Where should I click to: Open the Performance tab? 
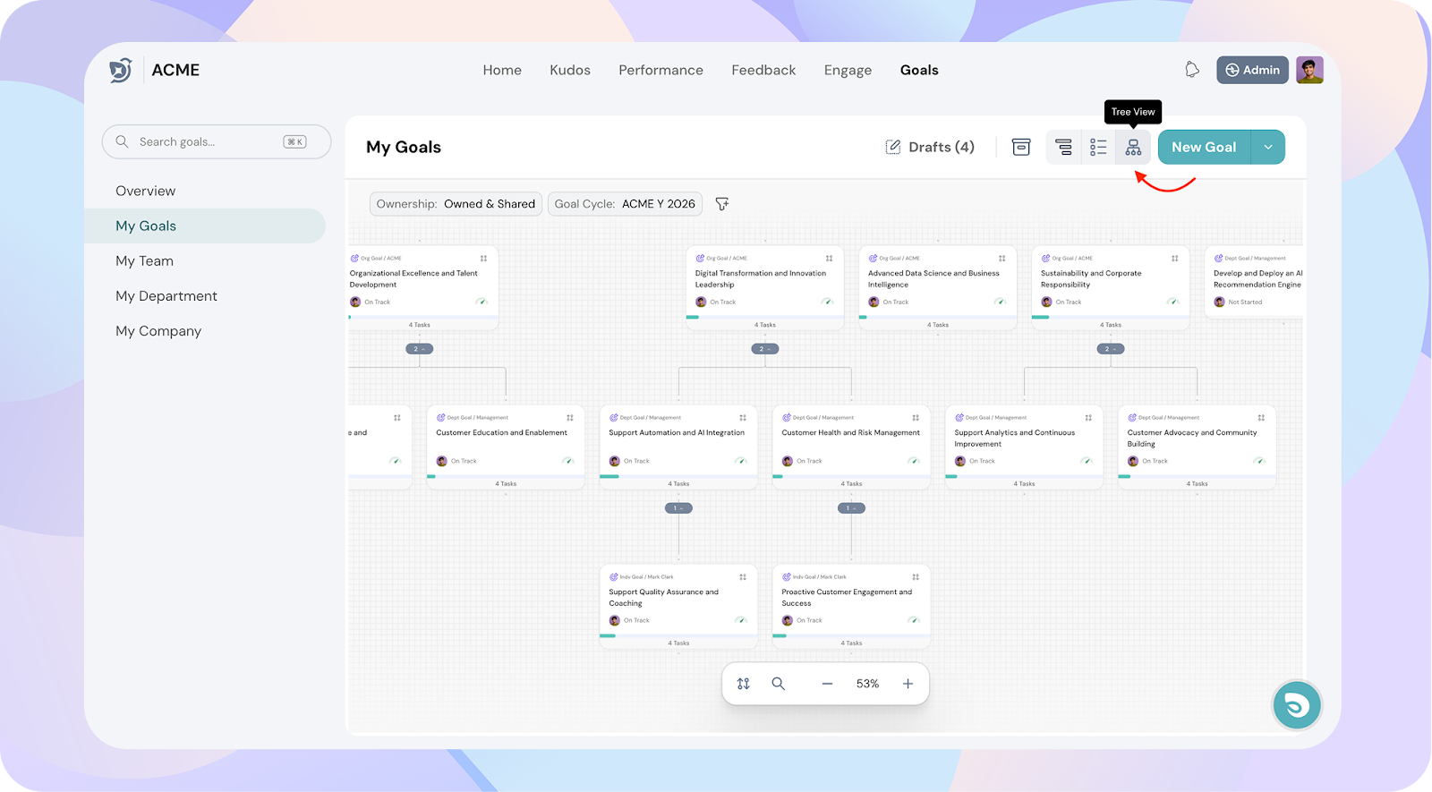(x=661, y=70)
